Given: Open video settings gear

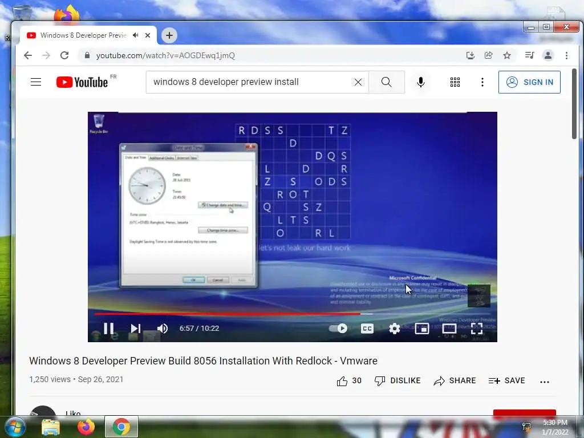Looking at the screenshot, I should coord(395,328).
